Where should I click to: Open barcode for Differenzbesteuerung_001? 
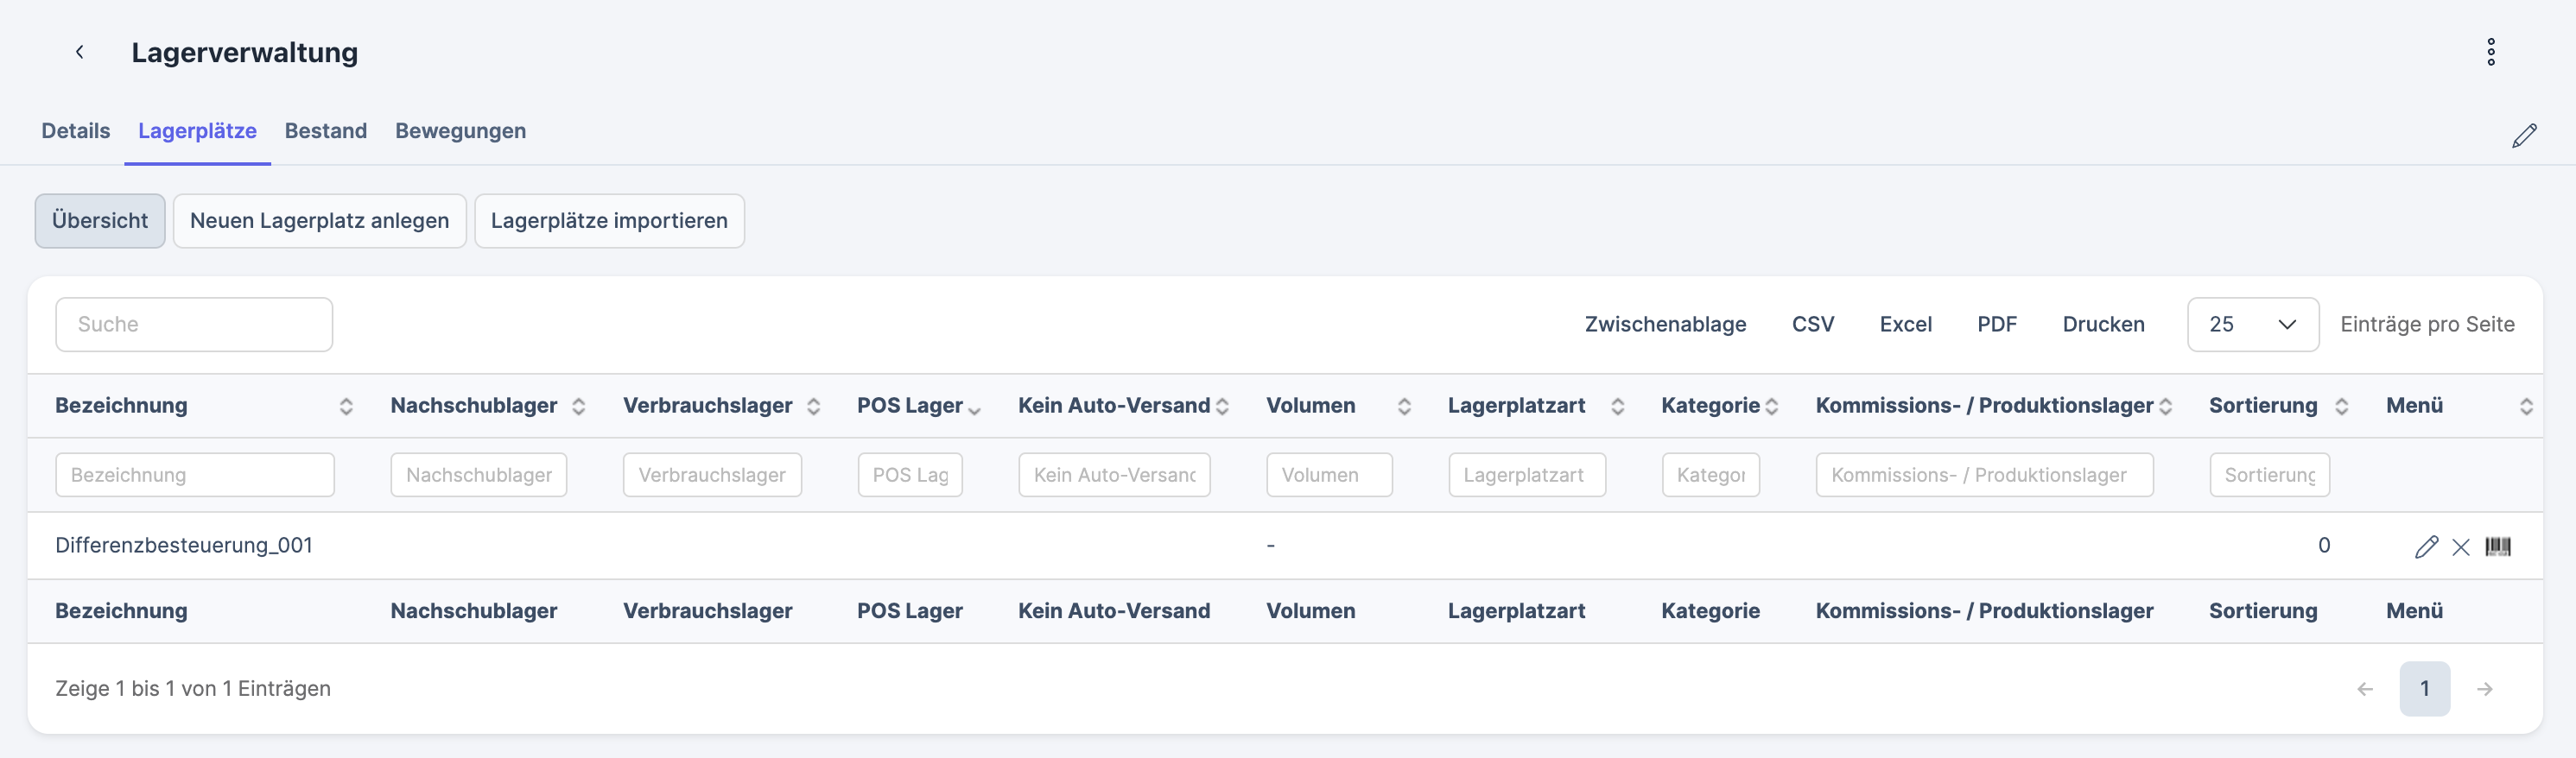pos(2497,546)
